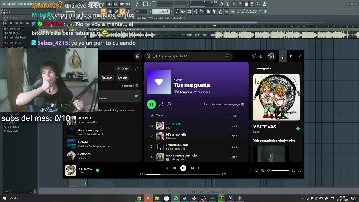
Task: Click FL Studio save project icon
Action: [246, 4]
